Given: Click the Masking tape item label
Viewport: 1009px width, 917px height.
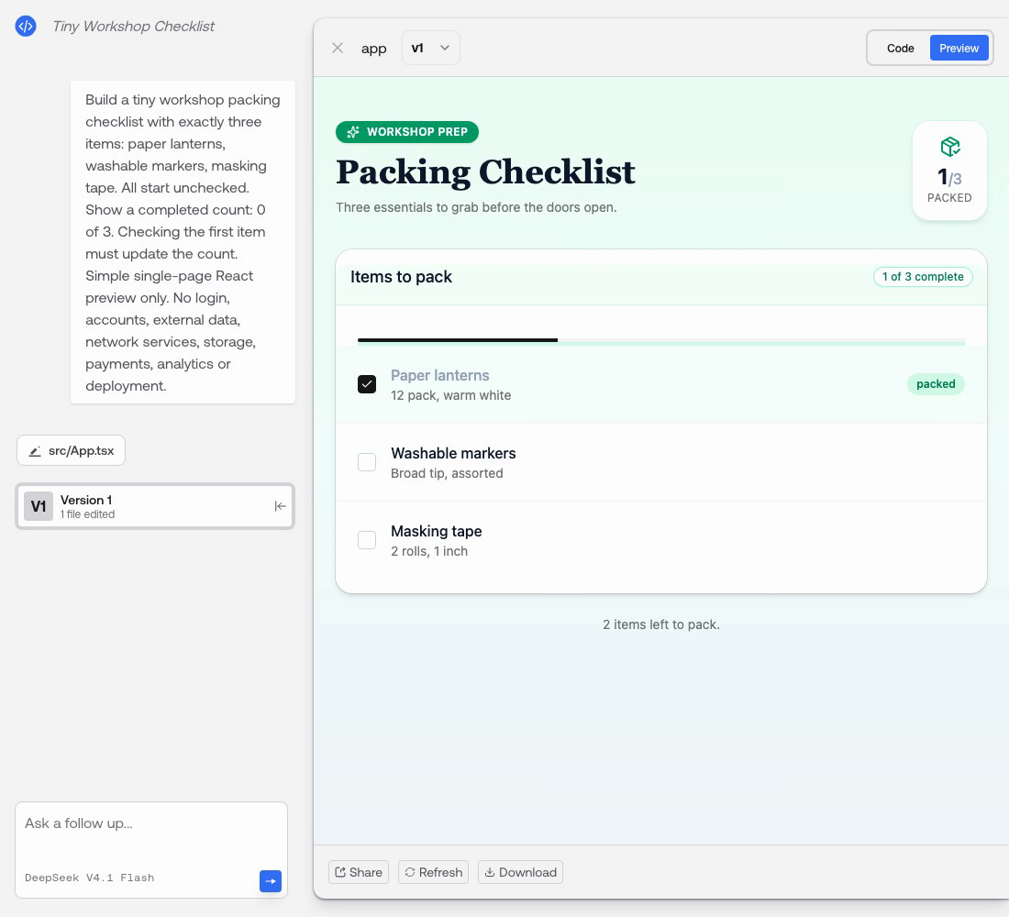Looking at the screenshot, I should 437,531.
